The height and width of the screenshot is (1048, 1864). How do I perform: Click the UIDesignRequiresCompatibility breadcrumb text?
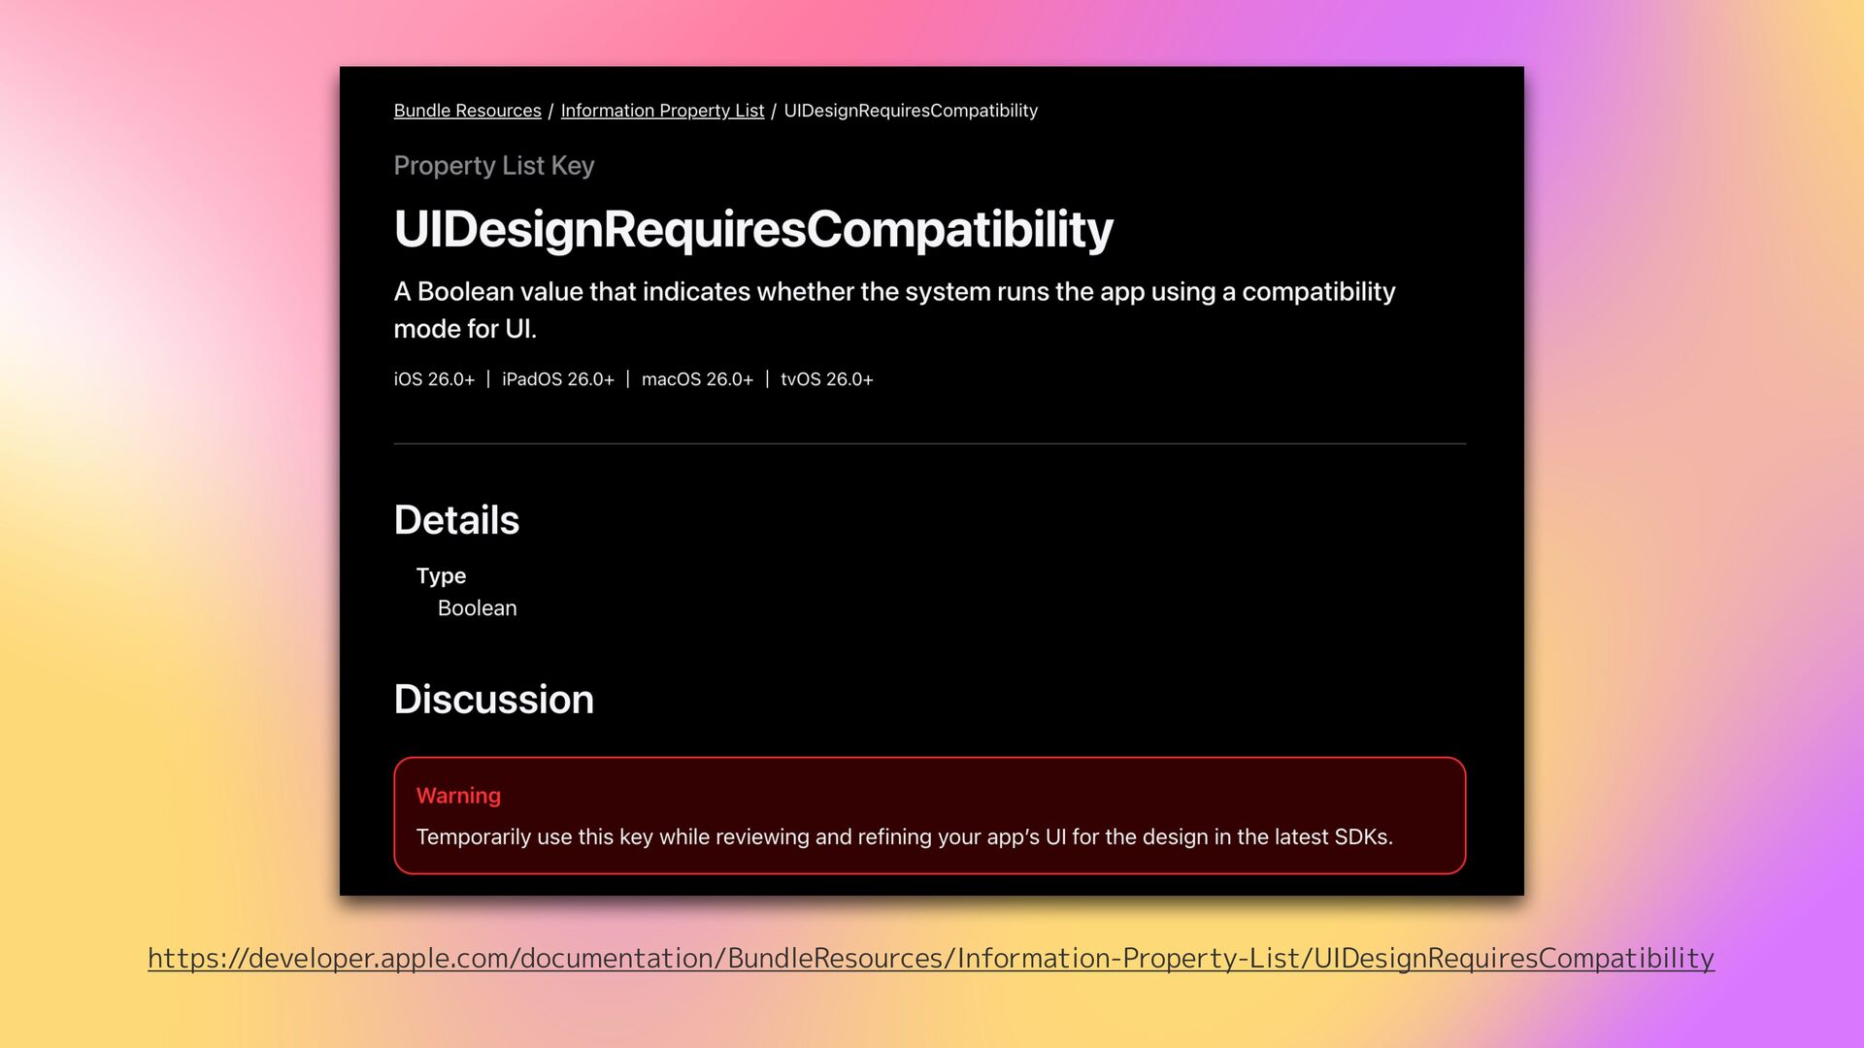[x=911, y=111]
